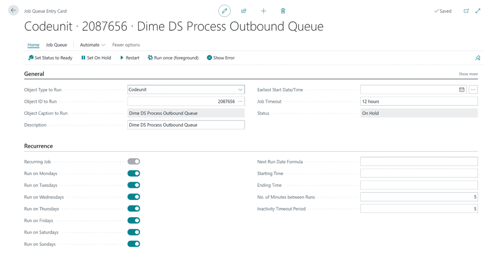Click the Object Caption to Run value
497x265 pixels.
coord(186,113)
